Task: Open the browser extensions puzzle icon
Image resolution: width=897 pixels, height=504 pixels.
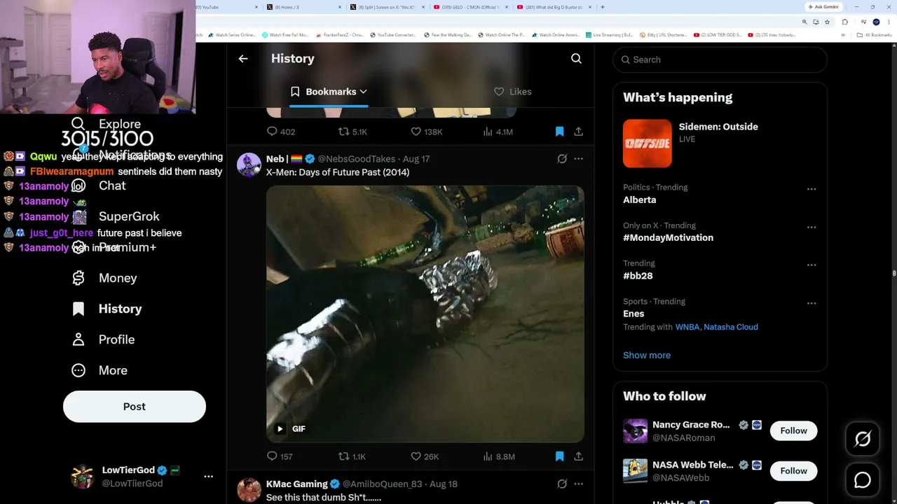Action: coord(844,22)
